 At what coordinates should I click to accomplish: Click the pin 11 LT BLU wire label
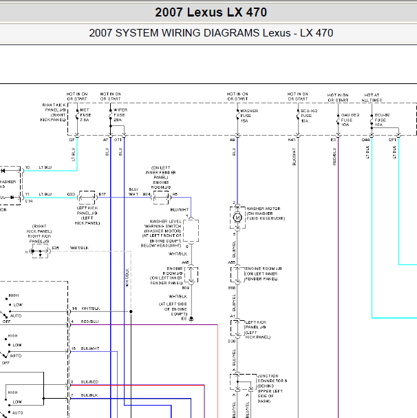pyautogui.click(x=45, y=194)
